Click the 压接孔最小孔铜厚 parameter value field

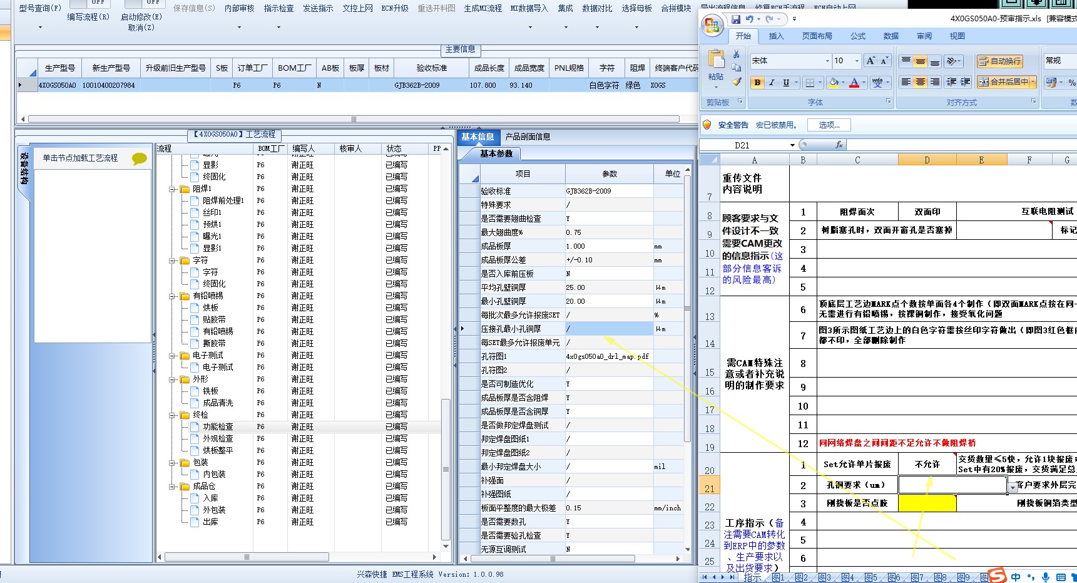(609, 329)
